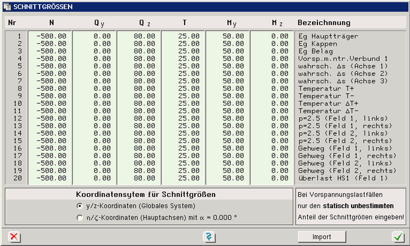The height and width of the screenshot is (246, 410).
Task: Select y/z-Koordinaten (Globales System) option
Action: point(79,206)
